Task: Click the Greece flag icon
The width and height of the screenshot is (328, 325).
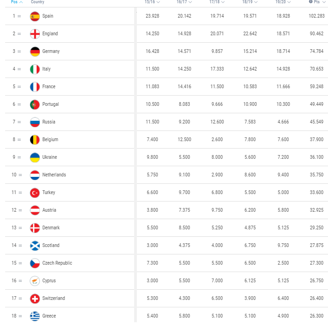Action: coord(35,316)
